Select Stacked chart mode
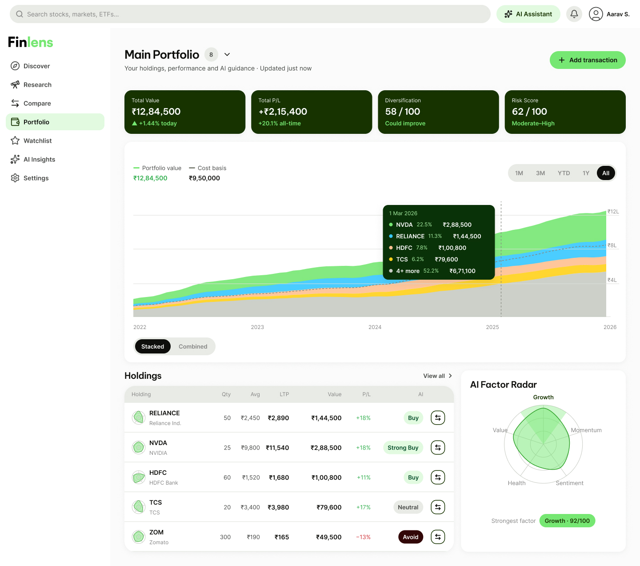The height and width of the screenshot is (566, 640). click(x=153, y=346)
